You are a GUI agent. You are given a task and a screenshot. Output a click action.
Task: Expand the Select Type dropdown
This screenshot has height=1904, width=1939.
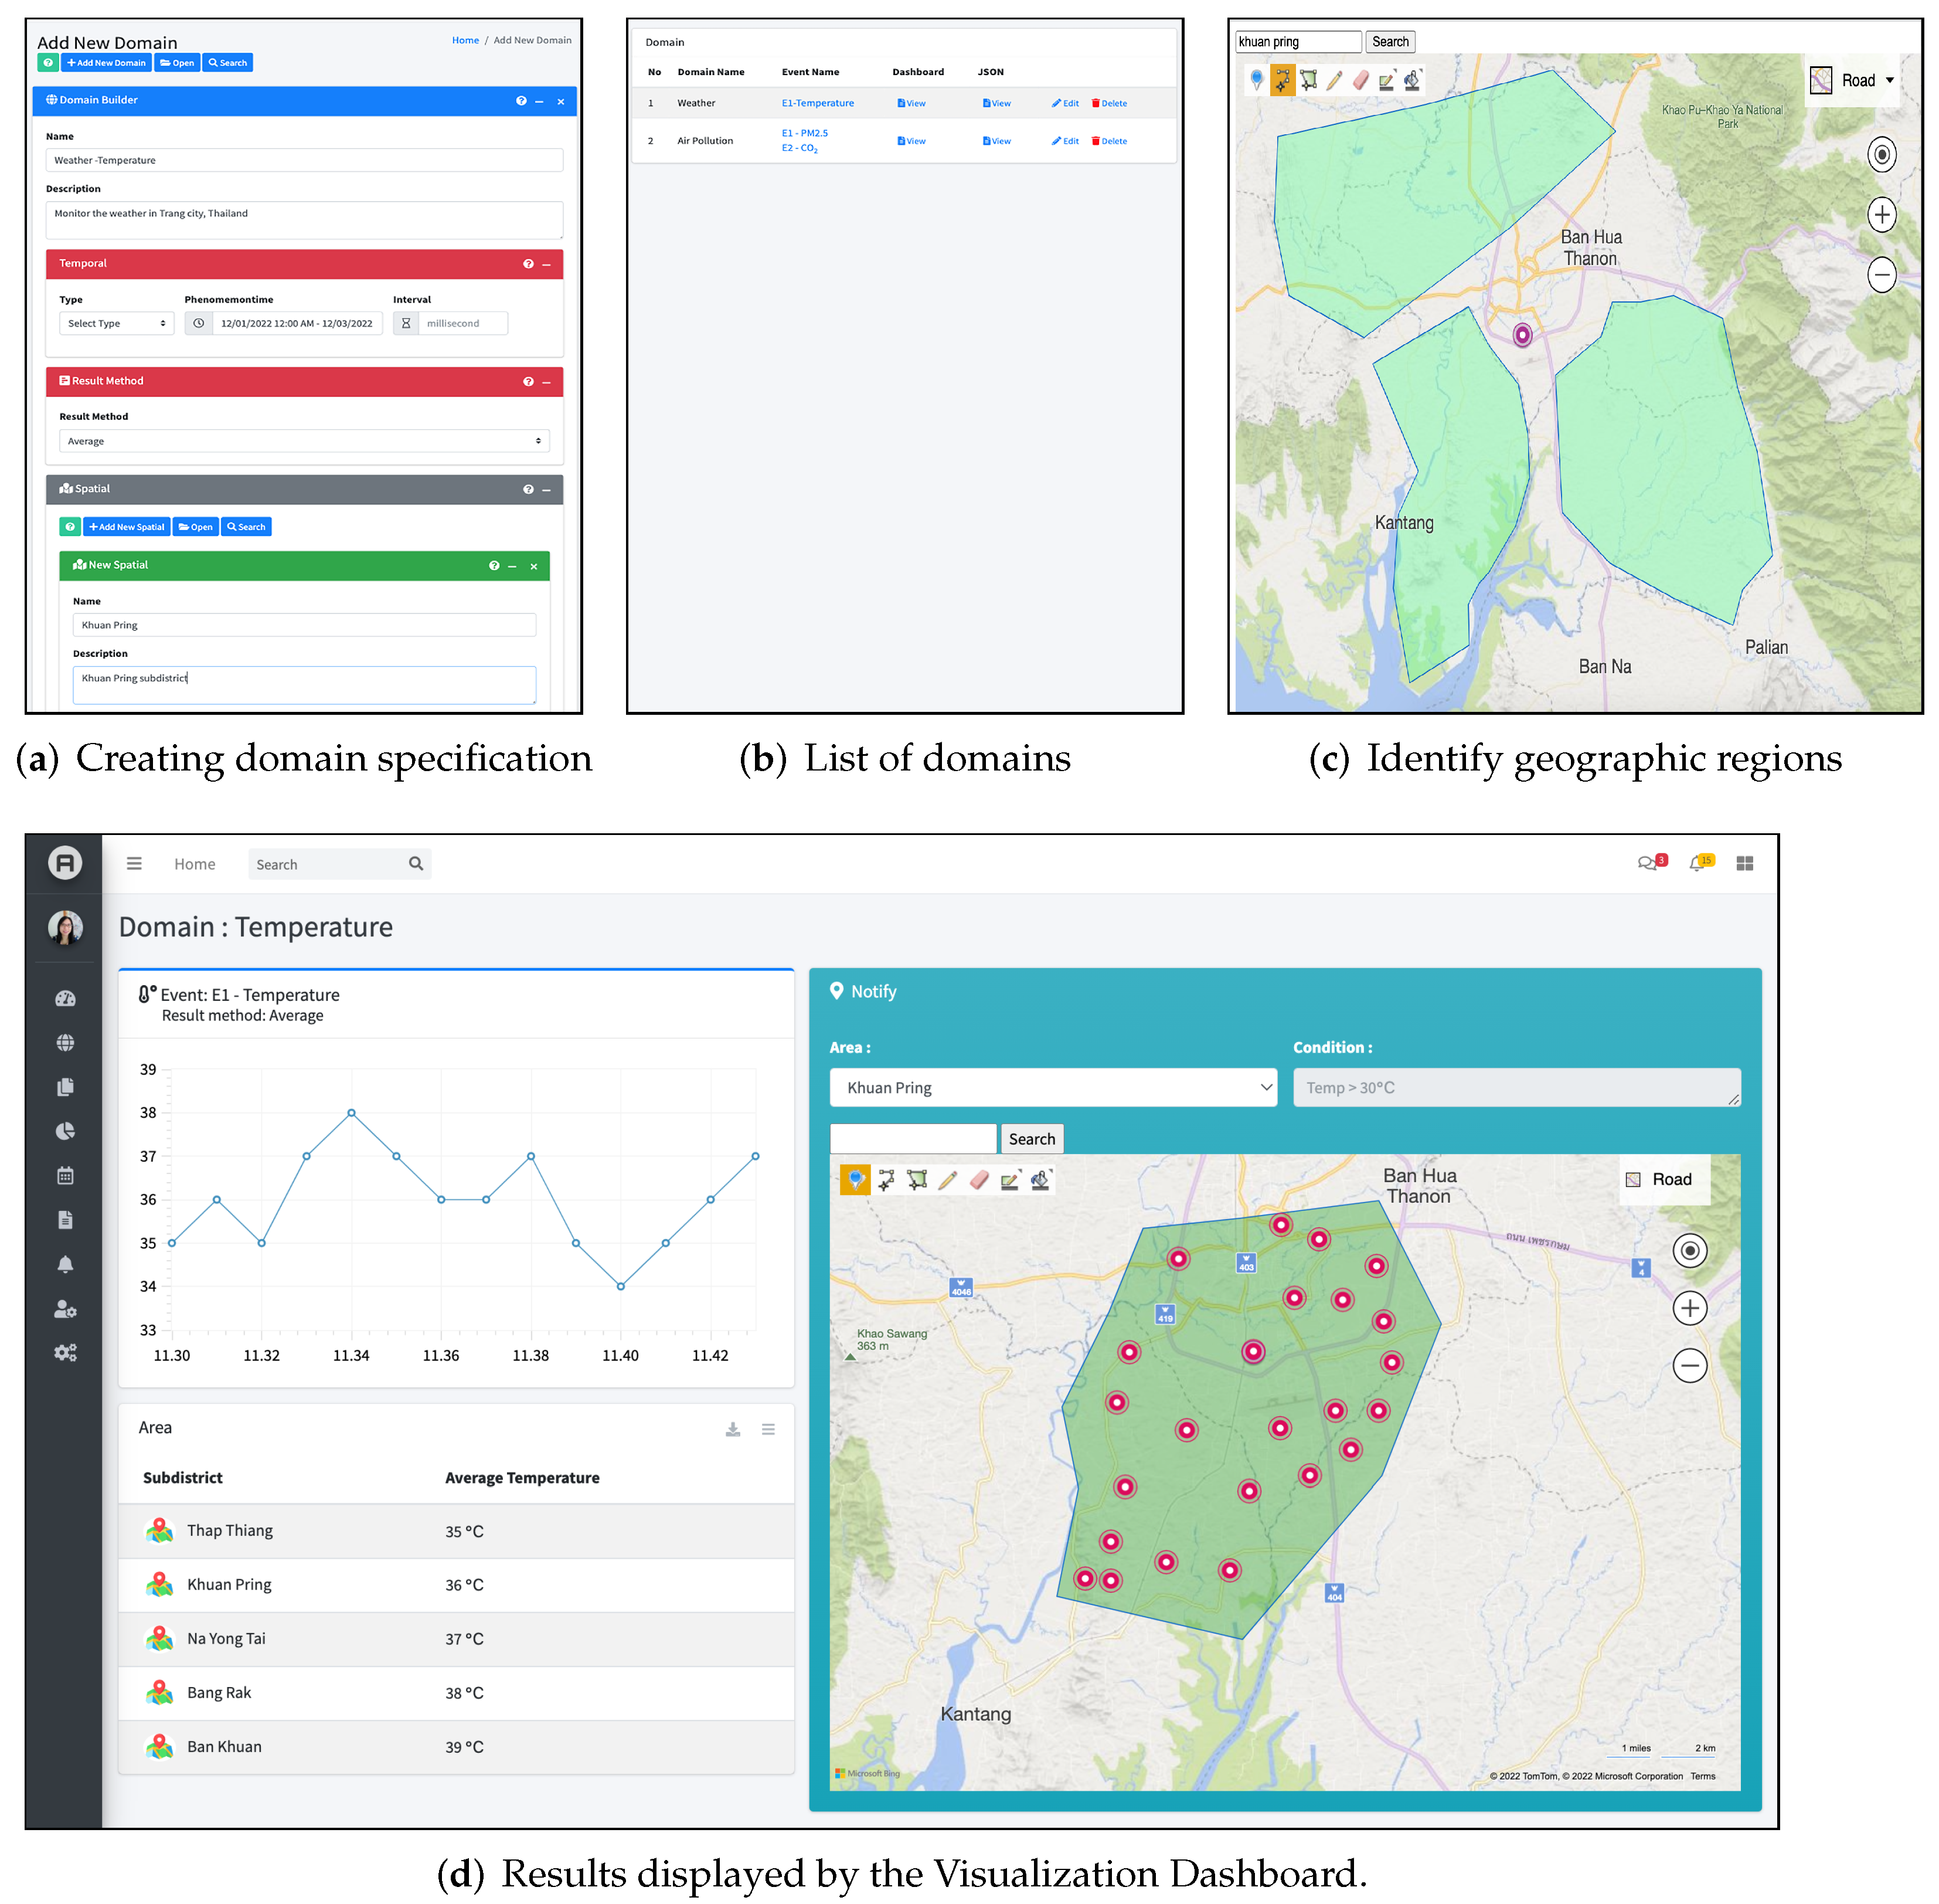click(116, 323)
